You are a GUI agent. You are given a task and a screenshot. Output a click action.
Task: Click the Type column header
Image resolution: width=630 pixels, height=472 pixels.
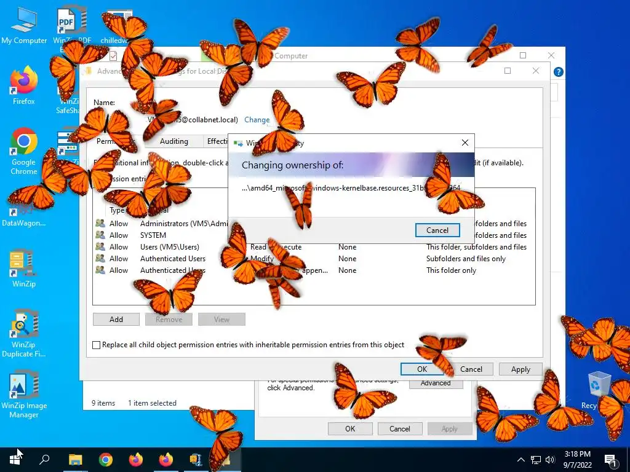[x=117, y=210]
